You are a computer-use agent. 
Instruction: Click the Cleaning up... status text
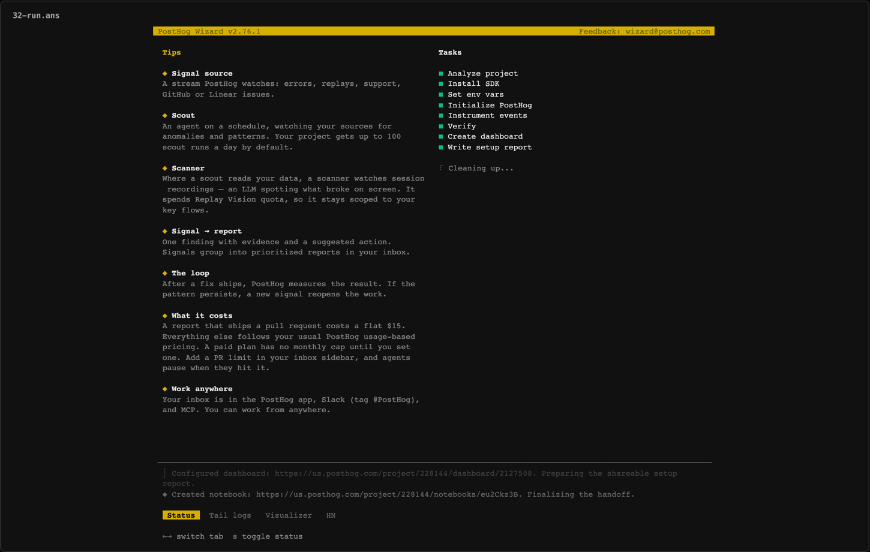481,168
